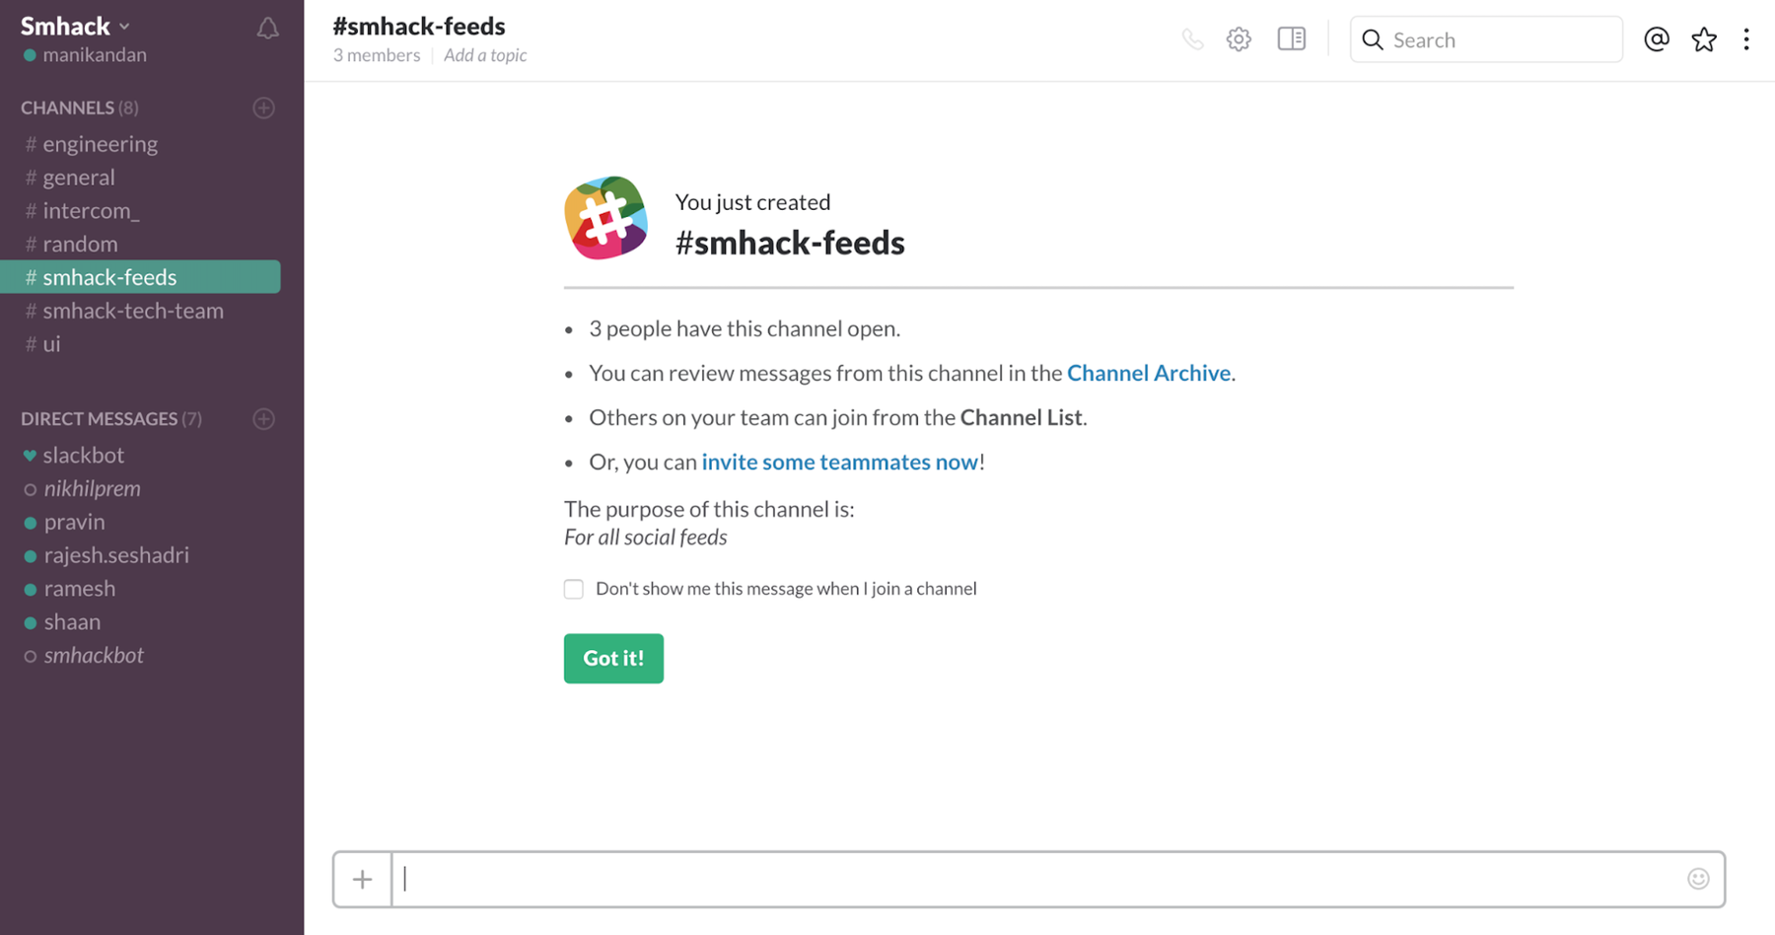Image resolution: width=1775 pixels, height=935 pixels.
Task: Dismiss the welcome message with Got it!
Action: [x=612, y=658]
